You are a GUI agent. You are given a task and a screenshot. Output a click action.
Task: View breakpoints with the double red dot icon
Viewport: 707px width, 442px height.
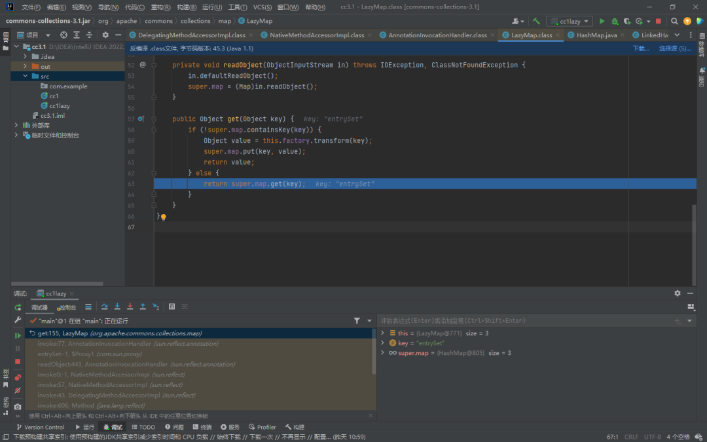(18, 378)
